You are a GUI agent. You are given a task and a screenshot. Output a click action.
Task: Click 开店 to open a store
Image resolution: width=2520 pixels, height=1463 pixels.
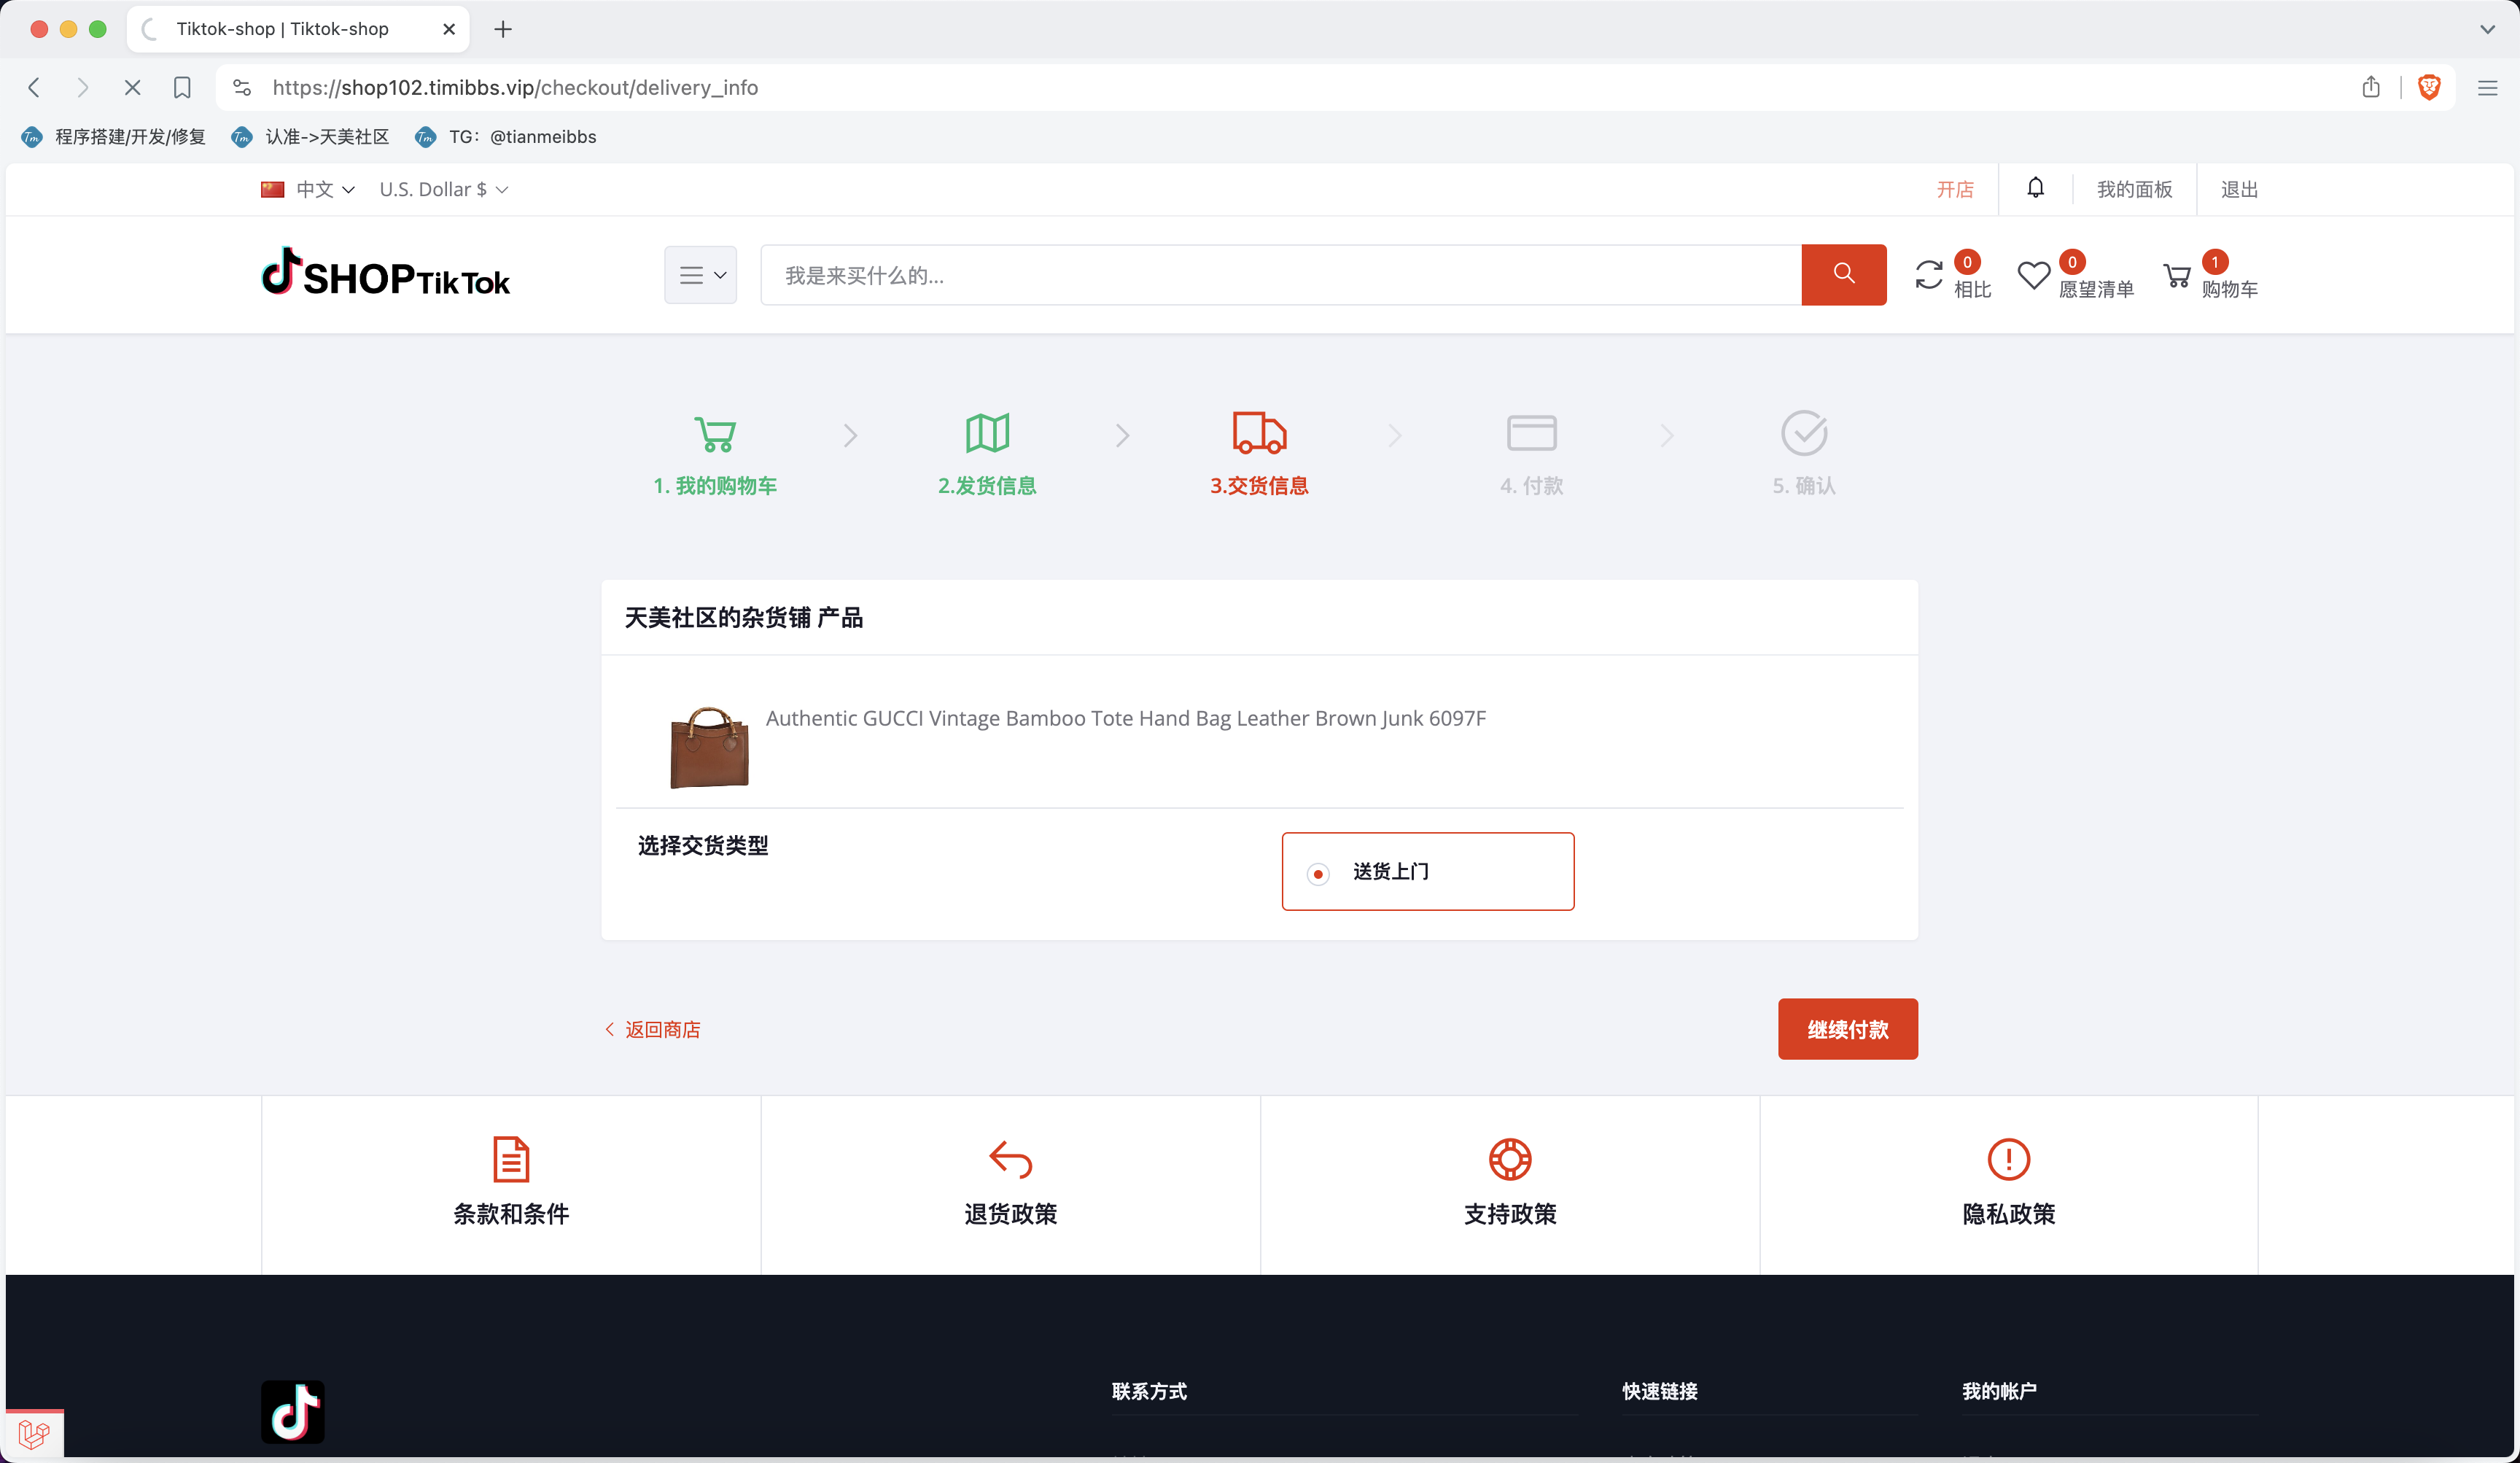(x=1951, y=188)
